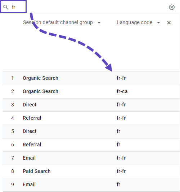Click Referral in row 4

coord(32,118)
